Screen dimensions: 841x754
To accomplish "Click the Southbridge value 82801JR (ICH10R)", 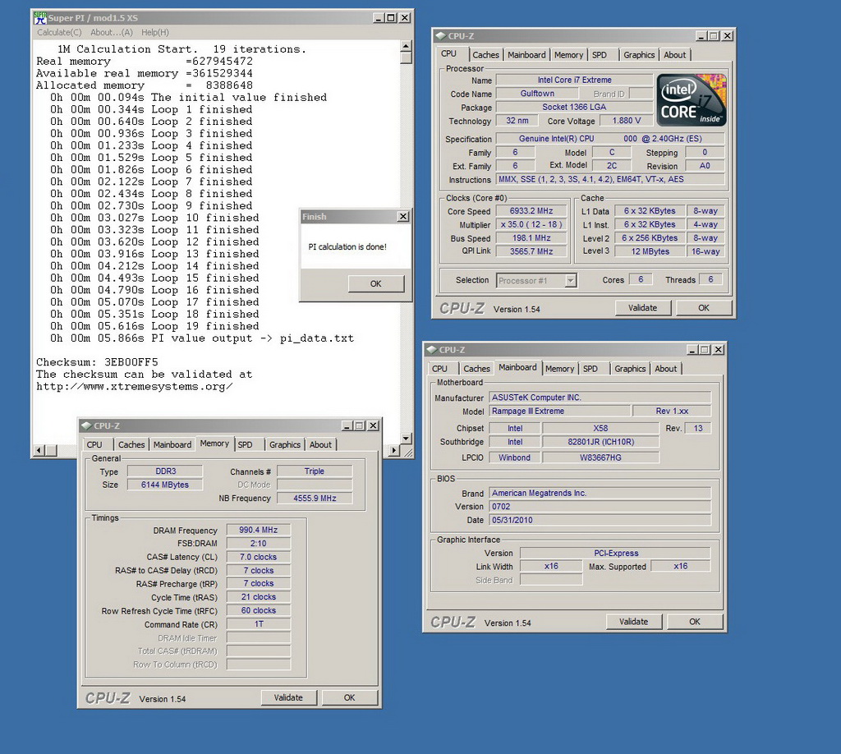I will tap(600, 442).
